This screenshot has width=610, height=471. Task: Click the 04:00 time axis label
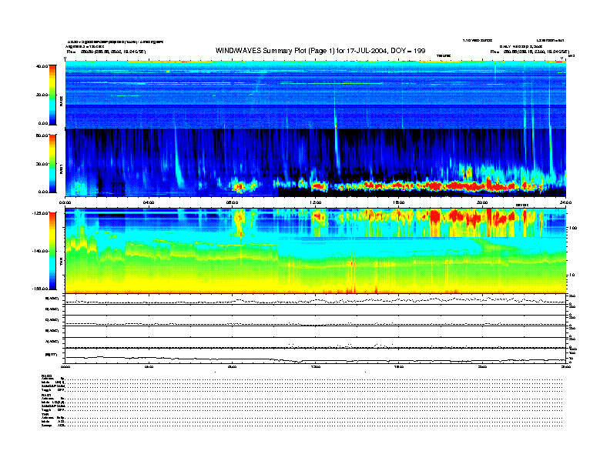[149, 202]
